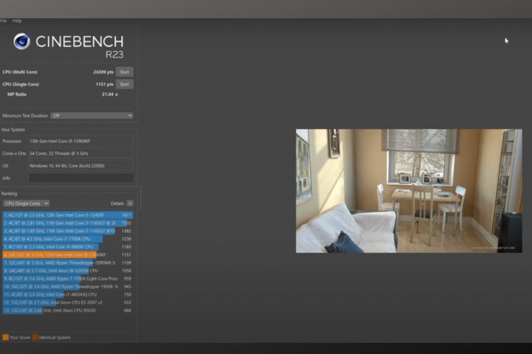532x354 pixels.
Task: Start the CPU (Multi Core) test
Action: (125, 72)
